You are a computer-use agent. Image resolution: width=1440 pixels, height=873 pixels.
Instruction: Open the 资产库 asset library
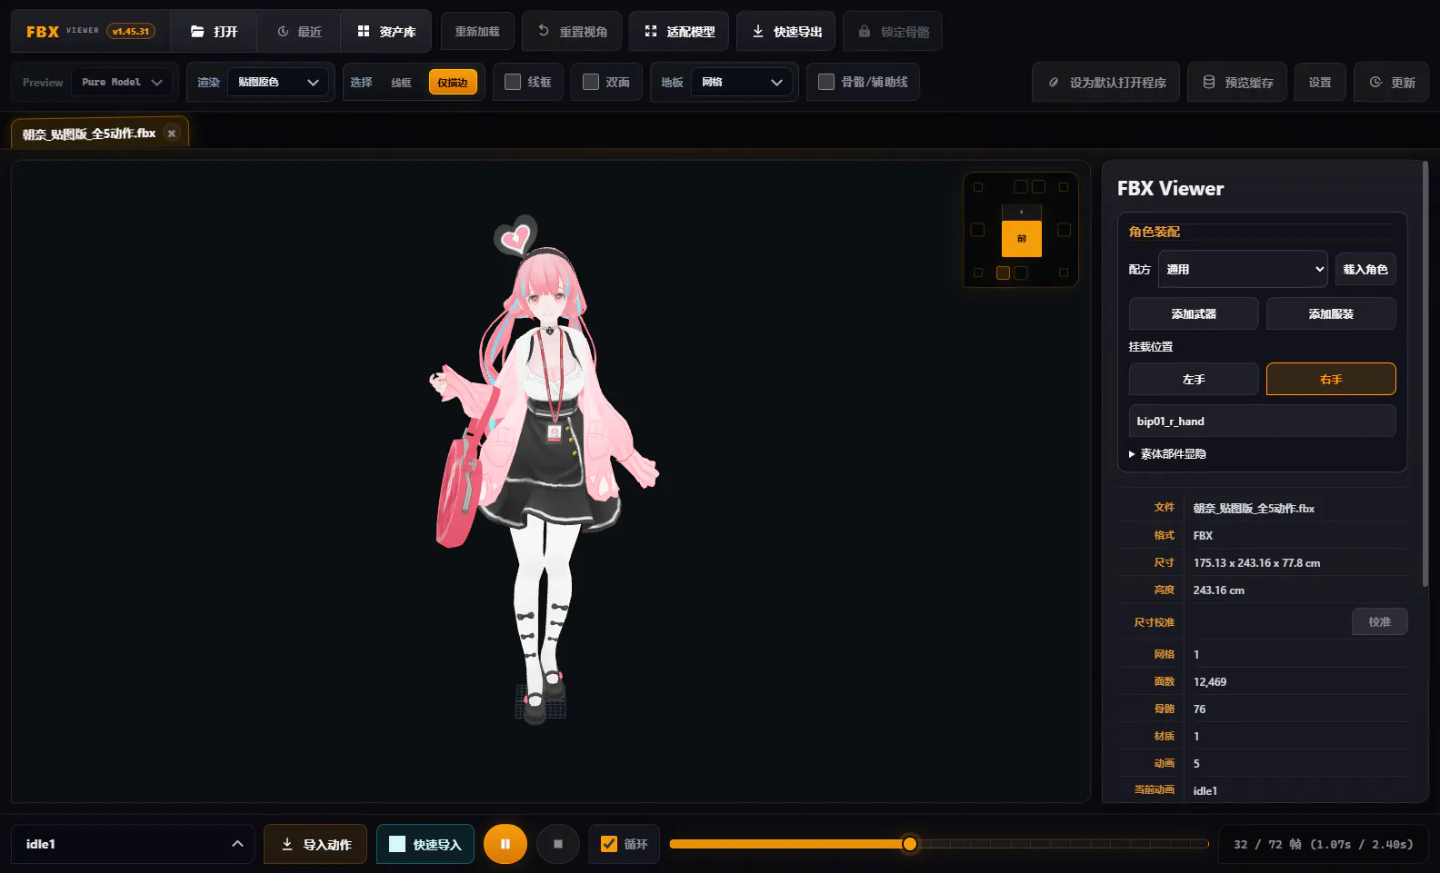pyautogui.click(x=386, y=32)
